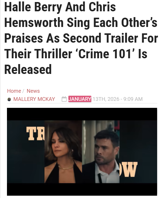Click the 9:09 AM timestamp
The height and width of the screenshot is (198, 161).
[133, 99]
